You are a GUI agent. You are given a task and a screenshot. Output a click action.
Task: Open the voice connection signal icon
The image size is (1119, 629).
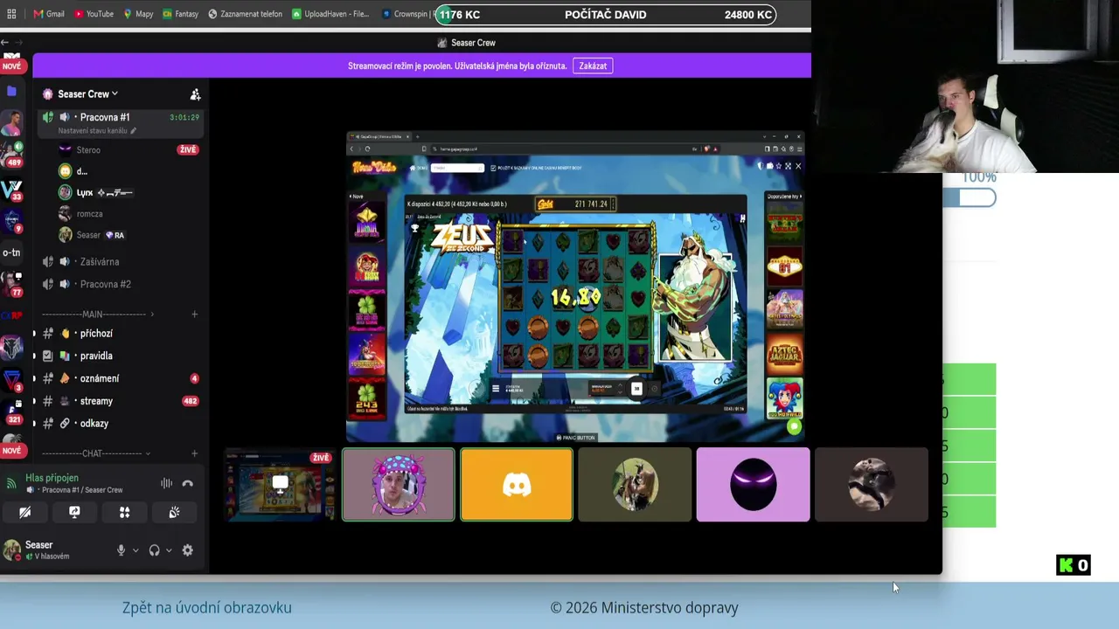click(11, 483)
